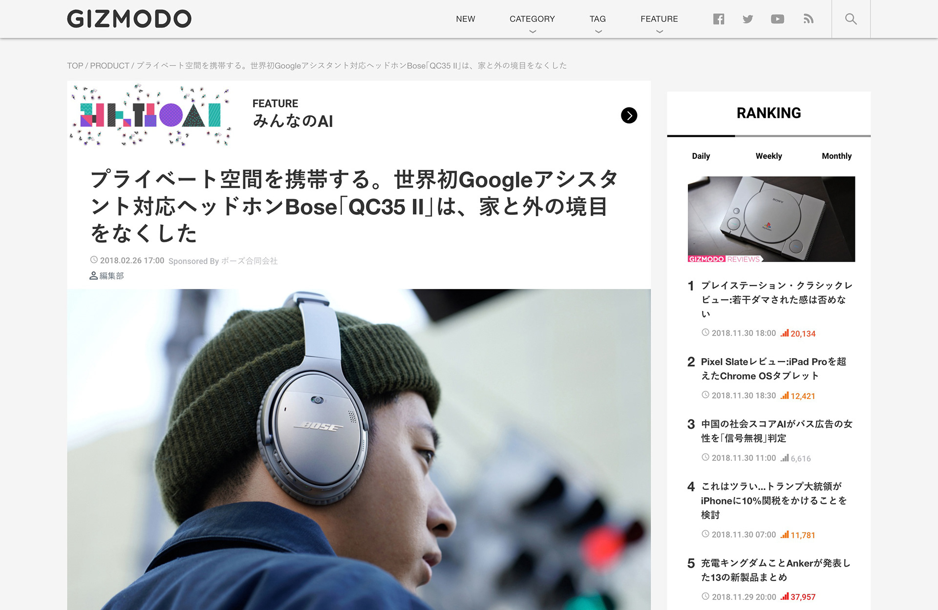Screen dimensions: 938x610
Task: Switch ranking to the Weekly tab
Action: 768,156
